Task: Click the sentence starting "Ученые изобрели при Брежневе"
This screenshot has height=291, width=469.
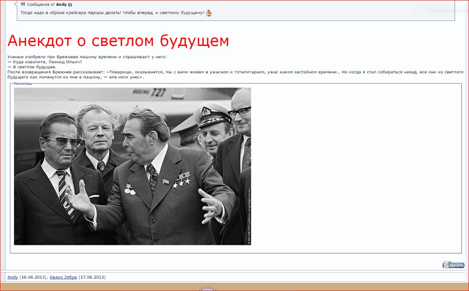Action: 87,57
